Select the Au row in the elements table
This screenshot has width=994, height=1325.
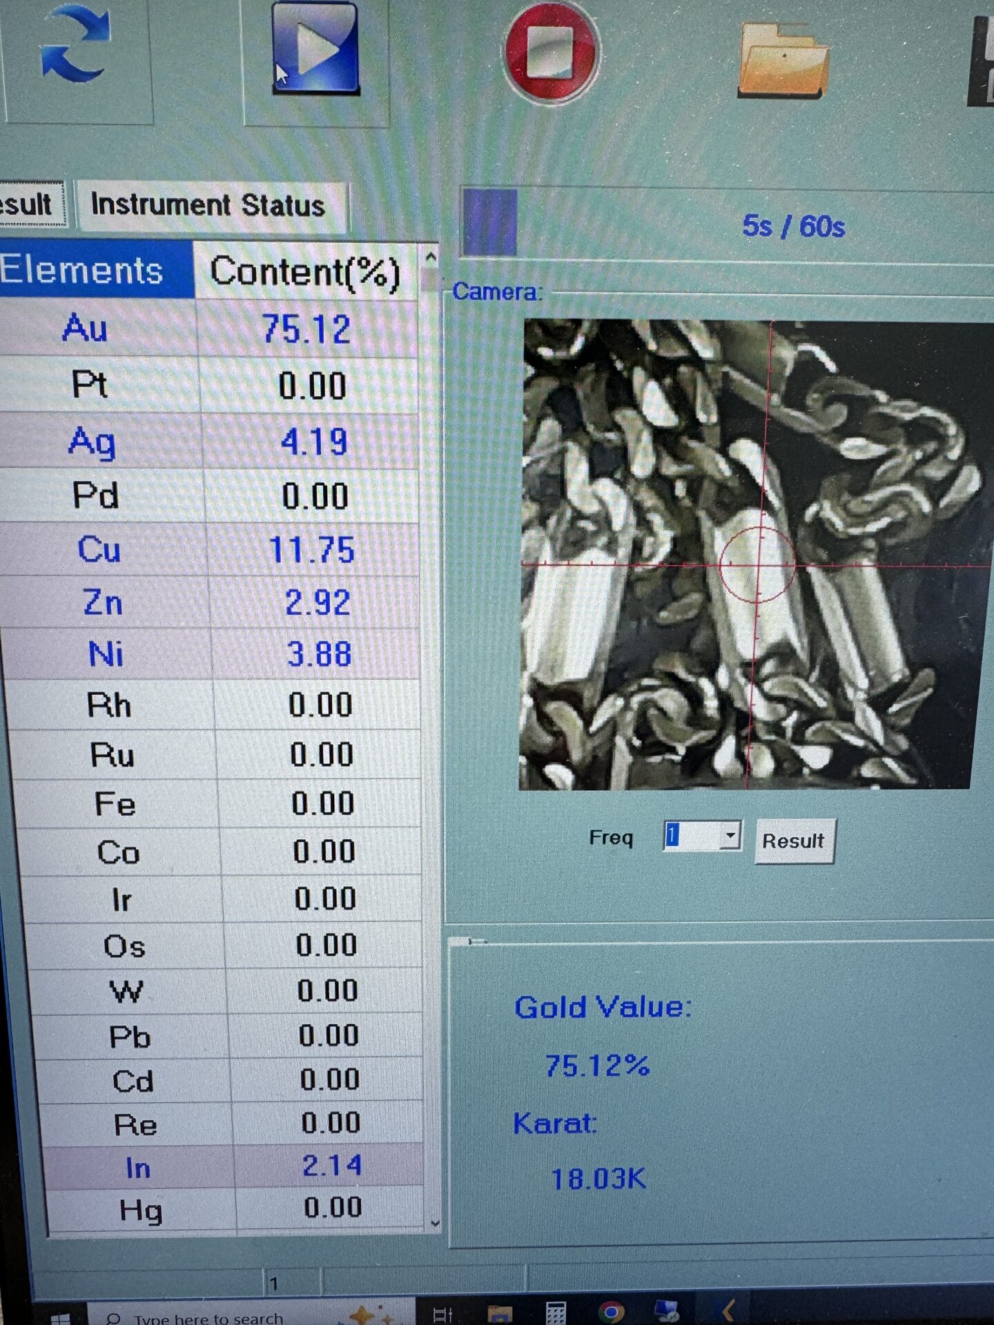point(207,328)
